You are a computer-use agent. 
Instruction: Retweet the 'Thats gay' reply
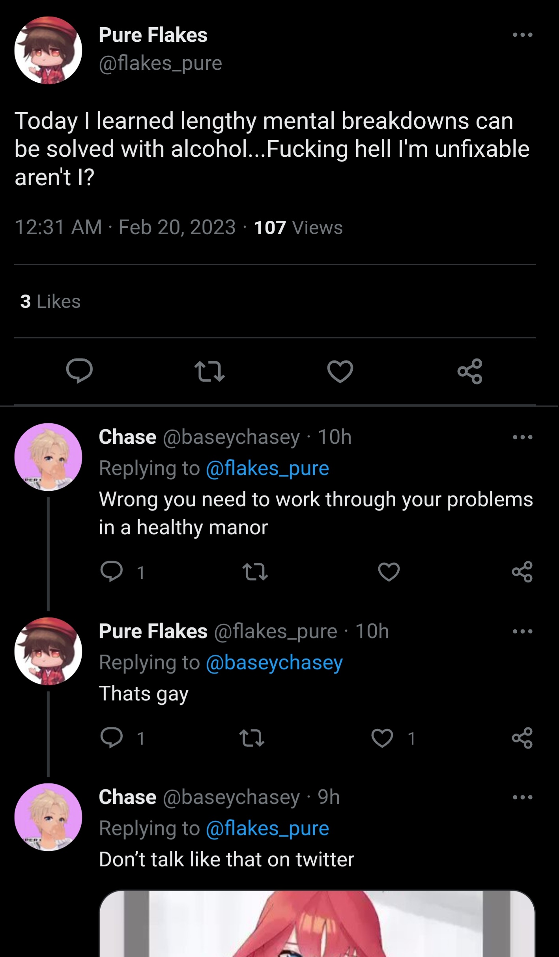point(252,738)
